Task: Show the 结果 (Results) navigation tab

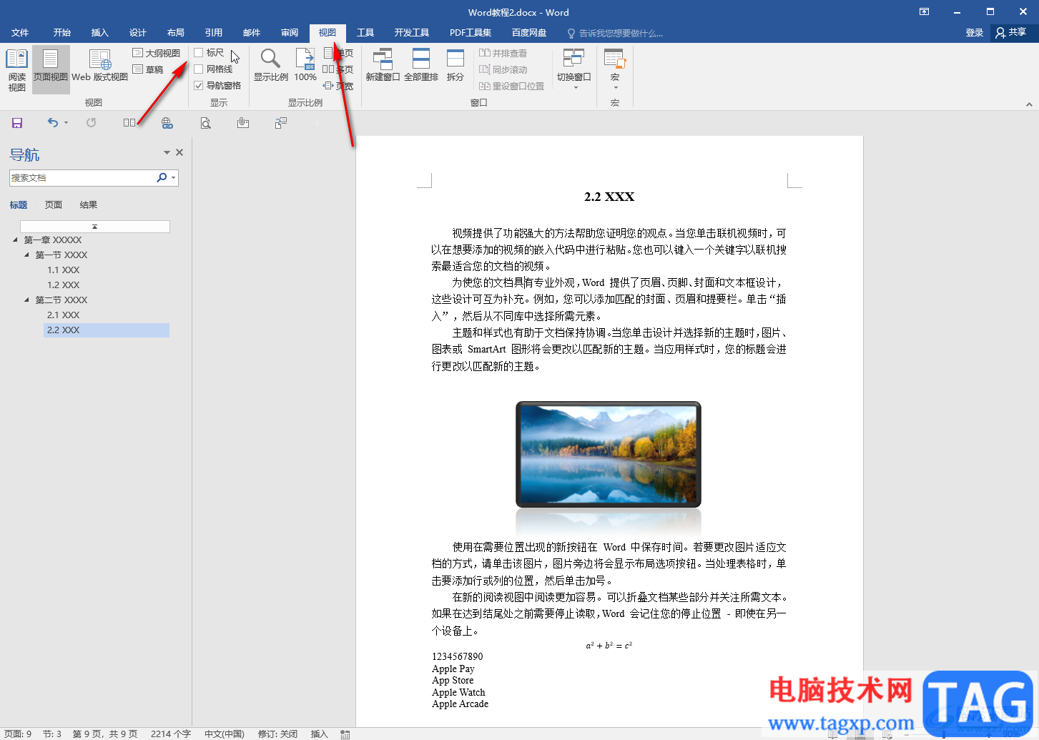Action: pos(89,205)
